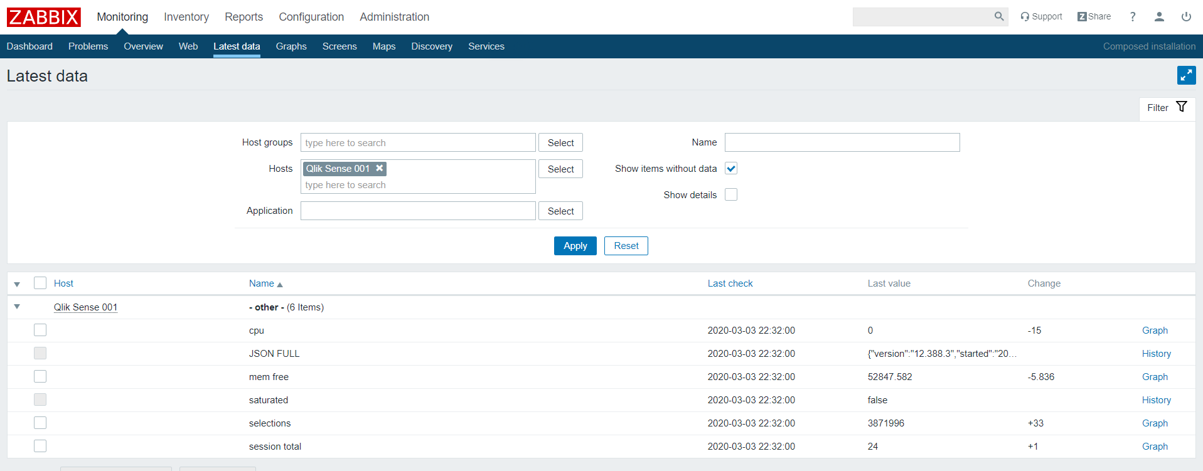Open the help question mark
Screen dimensions: 1203x471
[1132, 17]
